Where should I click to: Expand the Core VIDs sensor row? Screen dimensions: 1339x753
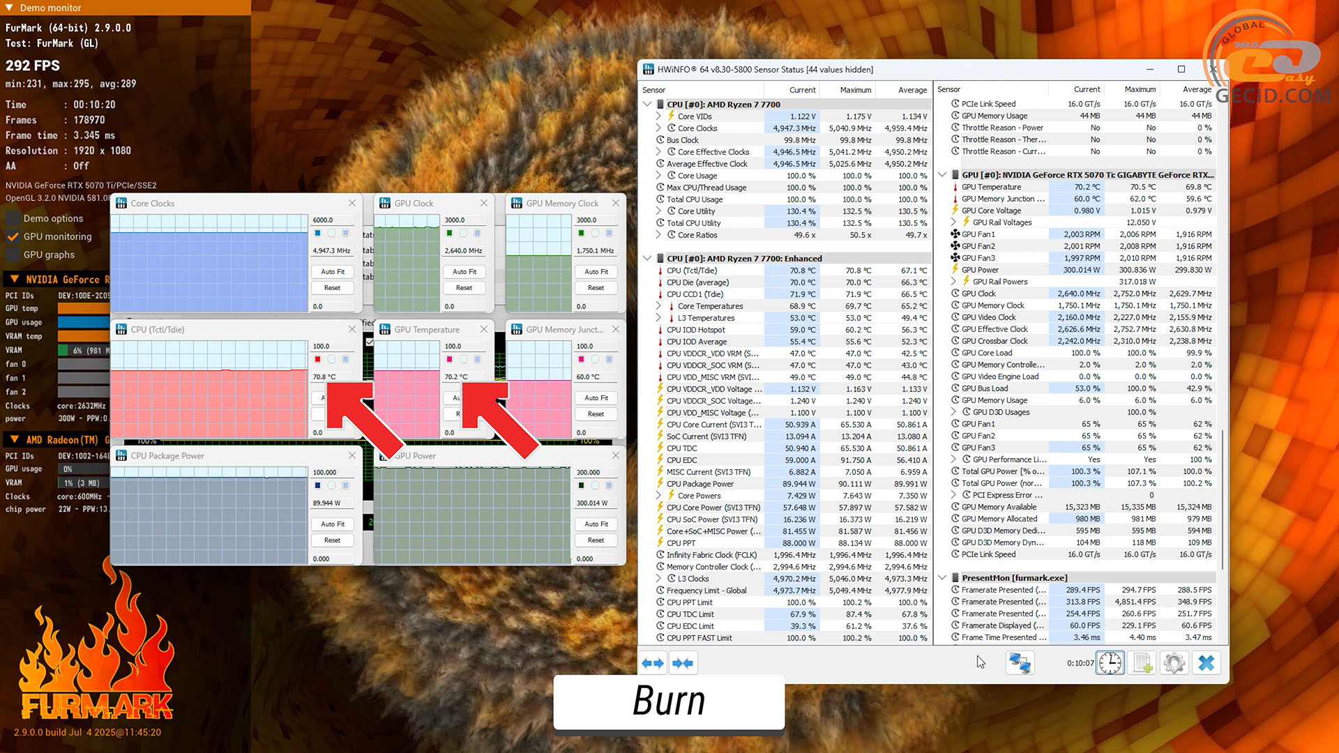tap(658, 116)
